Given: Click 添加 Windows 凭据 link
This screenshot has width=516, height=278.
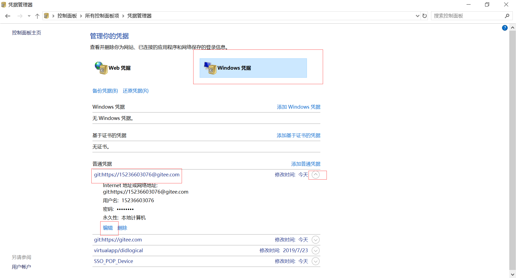Looking at the screenshot, I should (299, 107).
